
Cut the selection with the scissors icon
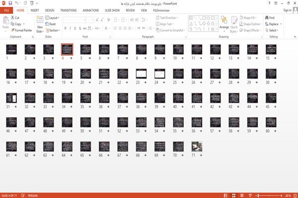point(13,17)
